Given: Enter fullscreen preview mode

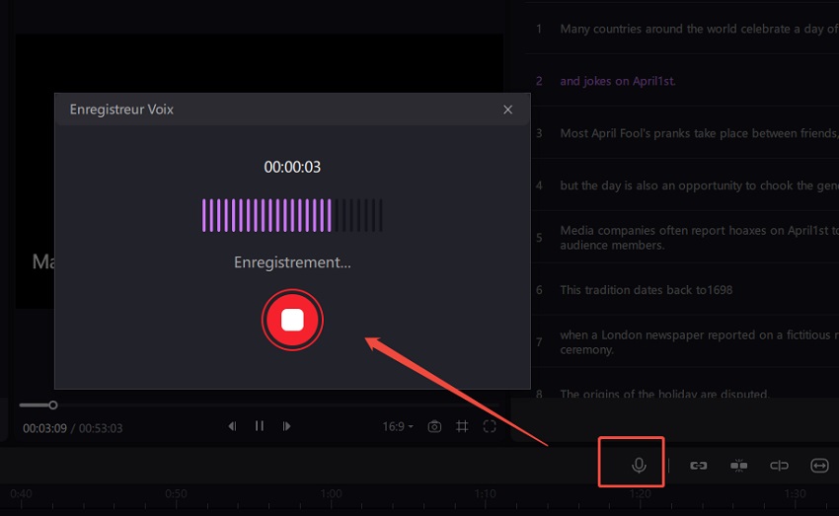Looking at the screenshot, I should (x=489, y=426).
